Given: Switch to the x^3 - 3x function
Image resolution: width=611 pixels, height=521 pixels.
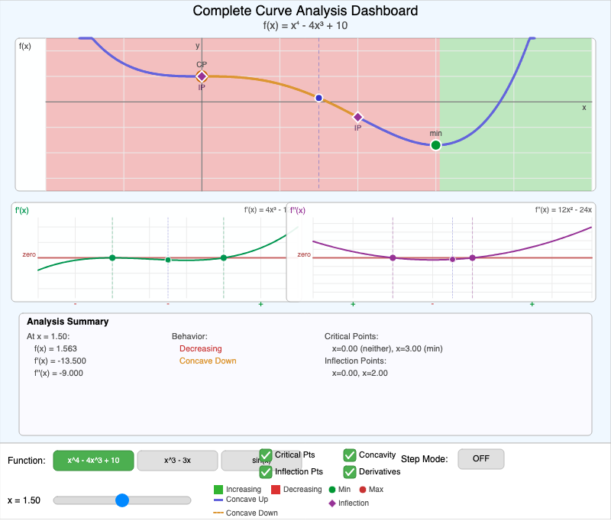Looking at the screenshot, I should click(176, 461).
